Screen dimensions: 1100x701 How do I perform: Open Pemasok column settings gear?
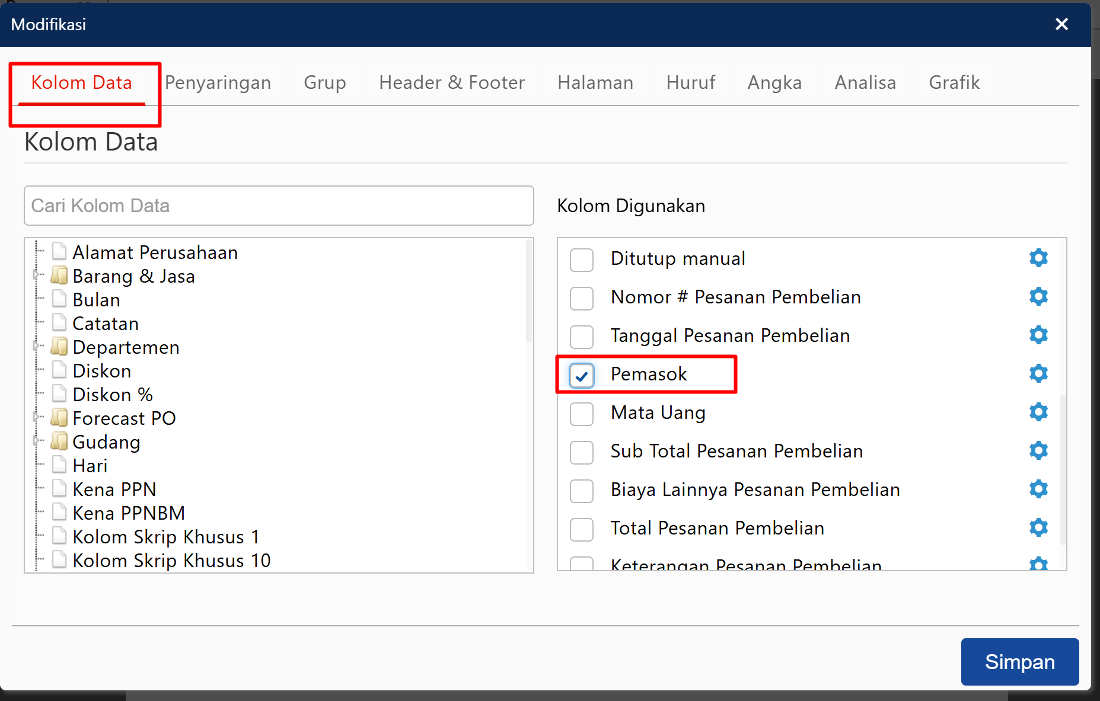1038,374
